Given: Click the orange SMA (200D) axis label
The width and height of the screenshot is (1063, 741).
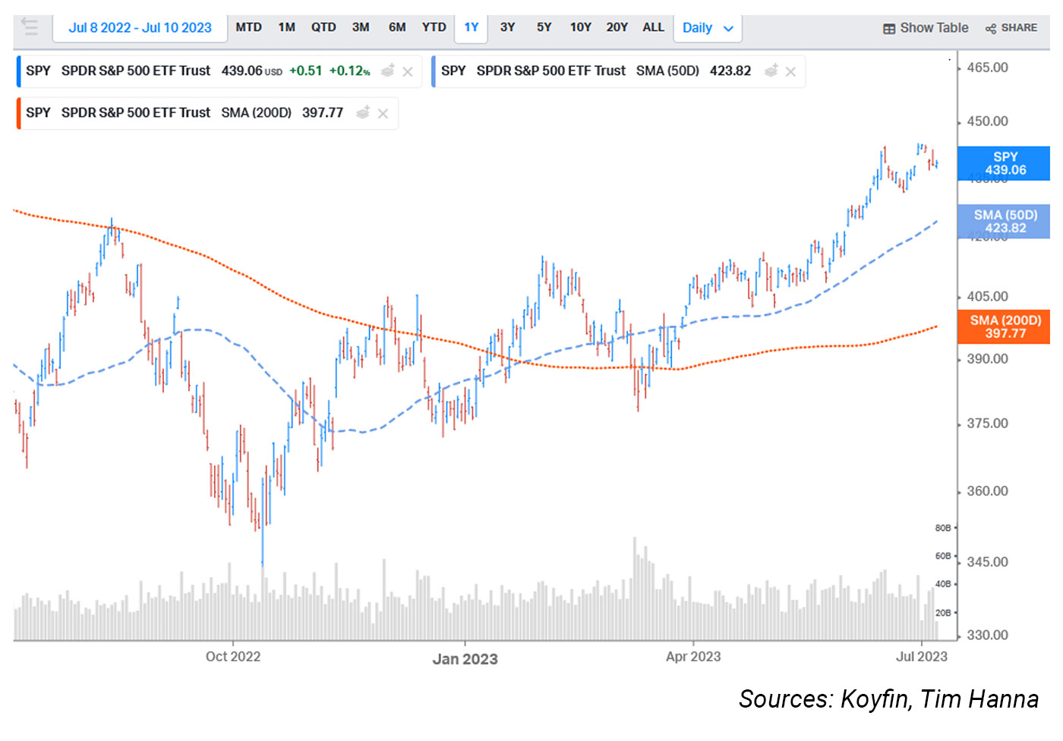Looking at the screenshot, I should pos(1004,326).
